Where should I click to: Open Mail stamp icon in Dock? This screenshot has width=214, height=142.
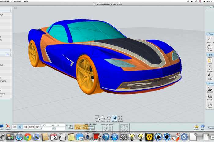click(x=36, y=137)
